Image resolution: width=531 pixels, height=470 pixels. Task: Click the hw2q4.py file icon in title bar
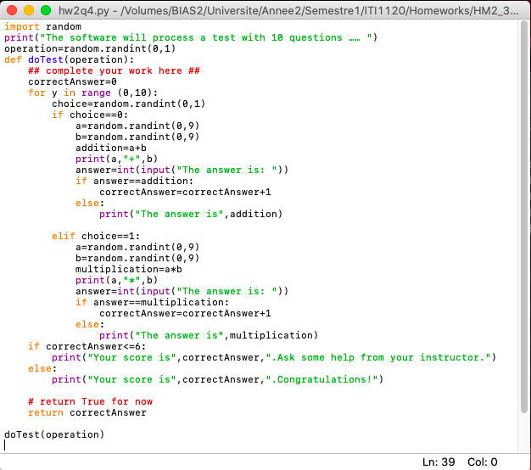tap(65, 10)
